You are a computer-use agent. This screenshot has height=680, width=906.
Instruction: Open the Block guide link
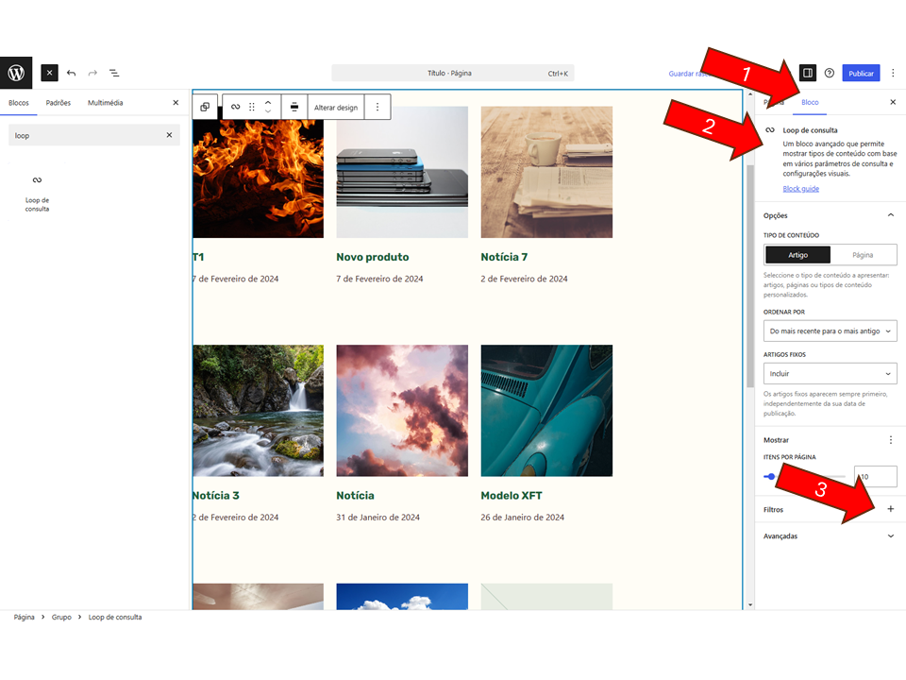pos(800,189)
